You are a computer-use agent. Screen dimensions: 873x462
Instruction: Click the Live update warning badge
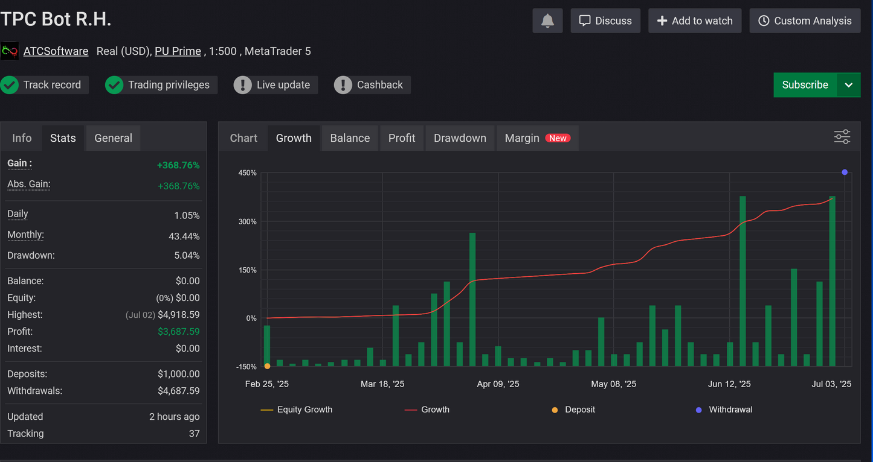click(x=243, y=84)
